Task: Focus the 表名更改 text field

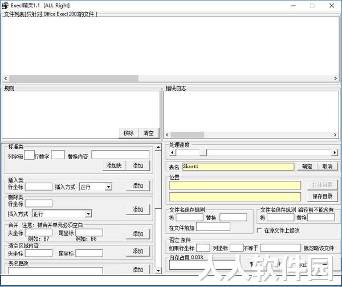Action: (55, 270)
